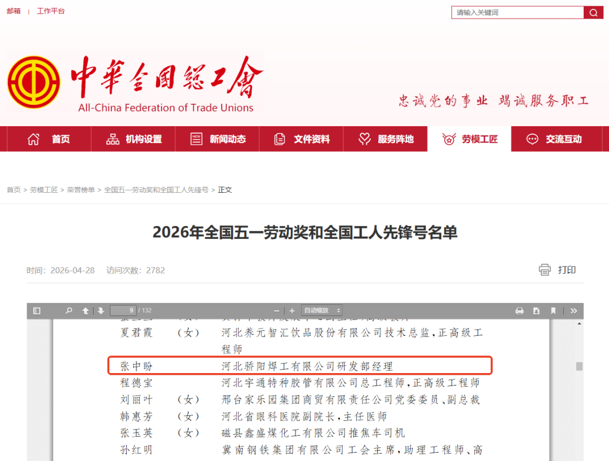The width and height of the screenshot is (609, 461).
Task: Click the 正文 breadcrumb text
Action: (225, 190)
